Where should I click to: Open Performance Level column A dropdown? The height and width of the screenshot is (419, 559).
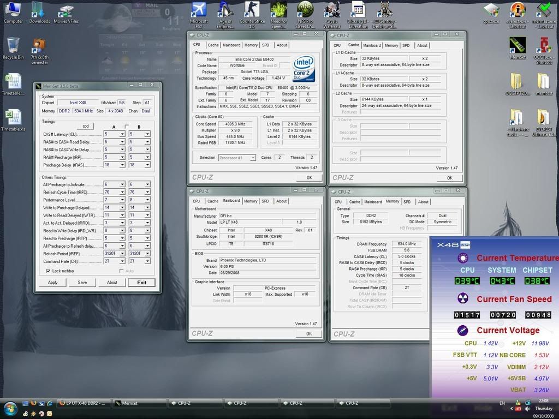coord(122,200)
